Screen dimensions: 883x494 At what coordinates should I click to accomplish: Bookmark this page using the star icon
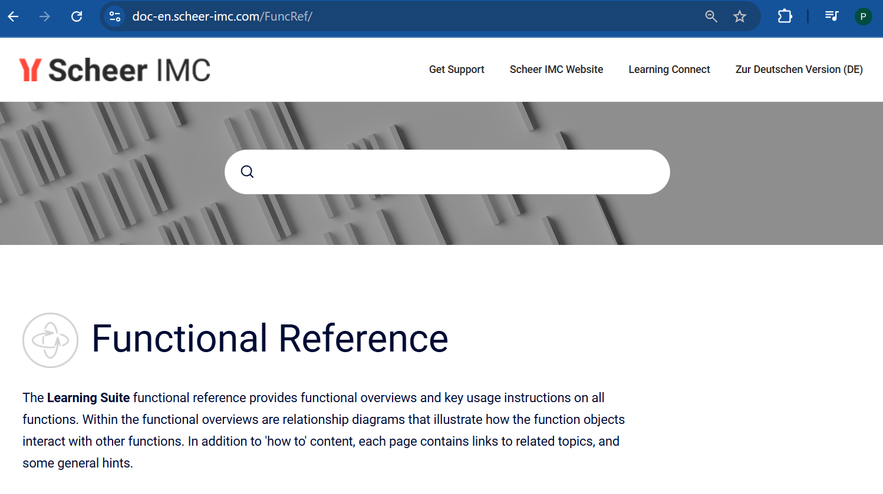(x=740, y=16)
